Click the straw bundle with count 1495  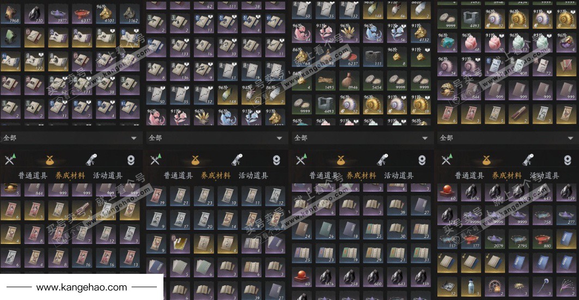pos(325,81)
